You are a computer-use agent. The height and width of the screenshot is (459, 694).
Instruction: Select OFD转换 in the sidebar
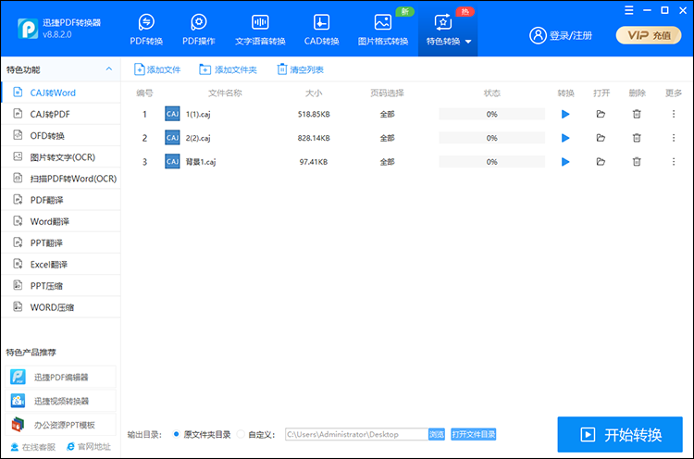[x=61, y=135]
